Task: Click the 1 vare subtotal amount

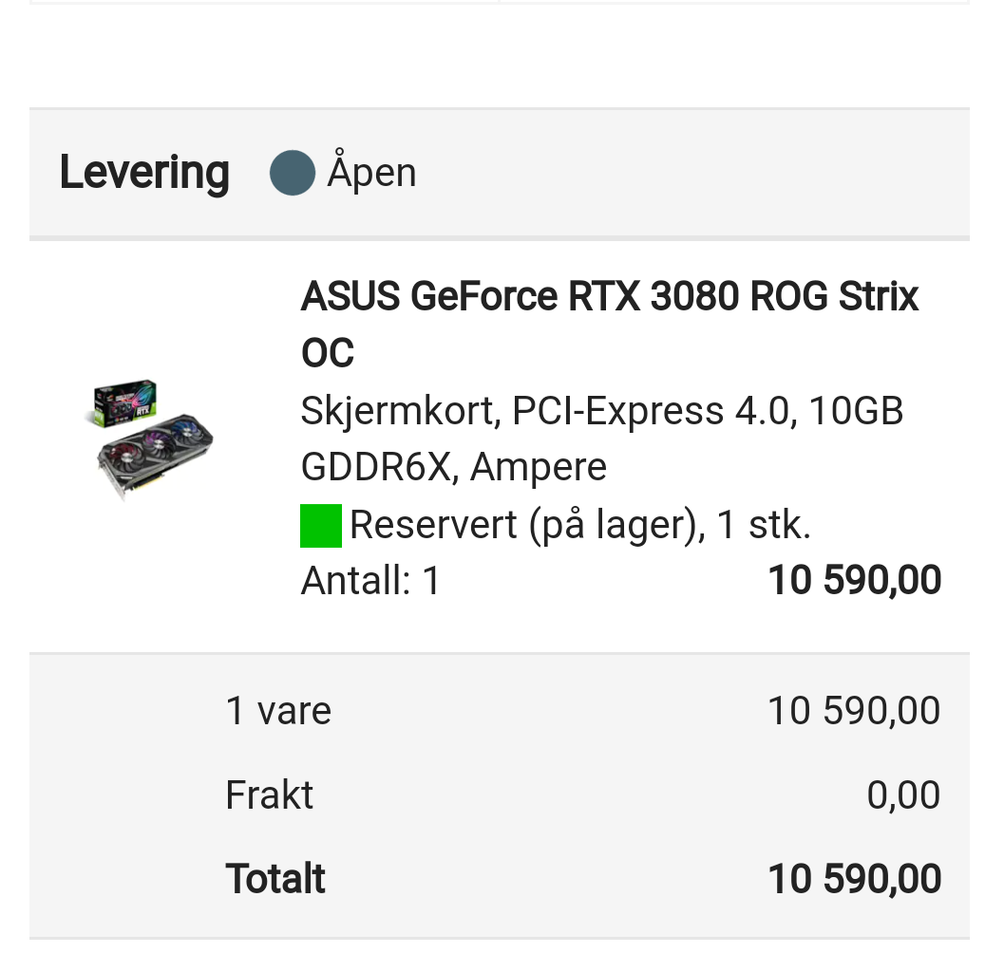Action: point(854,711)
